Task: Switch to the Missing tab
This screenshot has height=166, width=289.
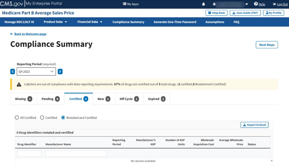Action: 24,99
